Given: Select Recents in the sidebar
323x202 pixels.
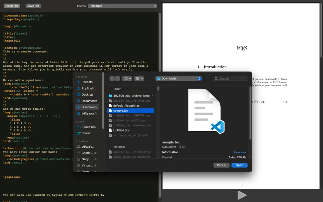Looking at the screenshot, I should click(x=87, y=82).
